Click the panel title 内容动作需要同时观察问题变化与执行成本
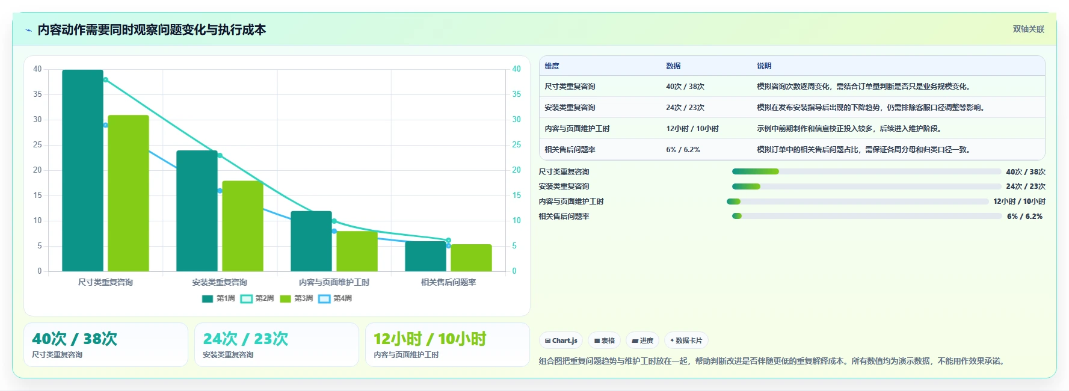The height and width of the screenshot is (391, 1069). 152,30
